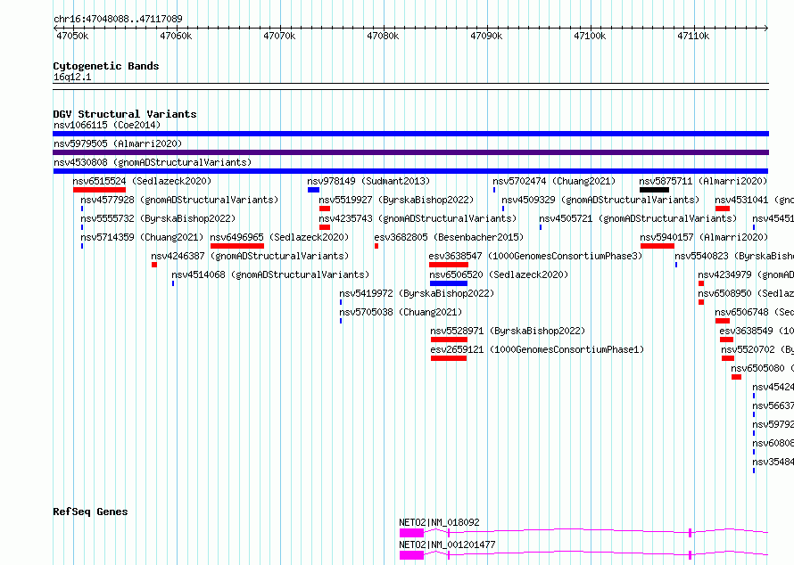Click nsv5714359 (Chuang2021) label
Screen dimensions: 794x565
(x=142, y=237)
